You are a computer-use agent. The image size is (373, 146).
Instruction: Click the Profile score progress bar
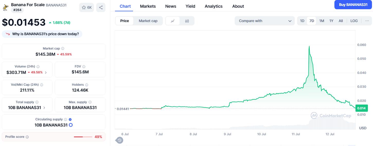83,137
